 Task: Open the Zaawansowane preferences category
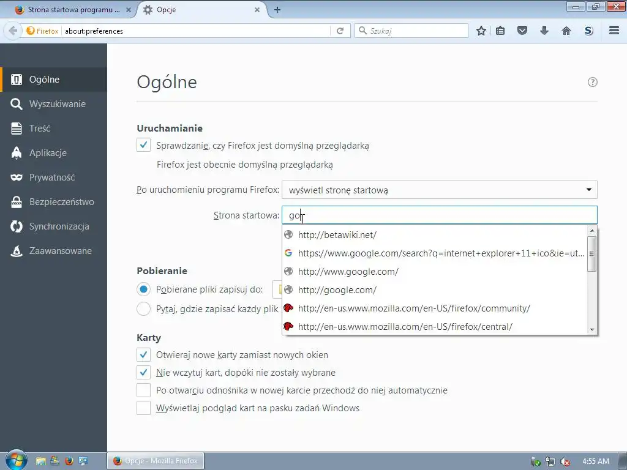[54, 250]
